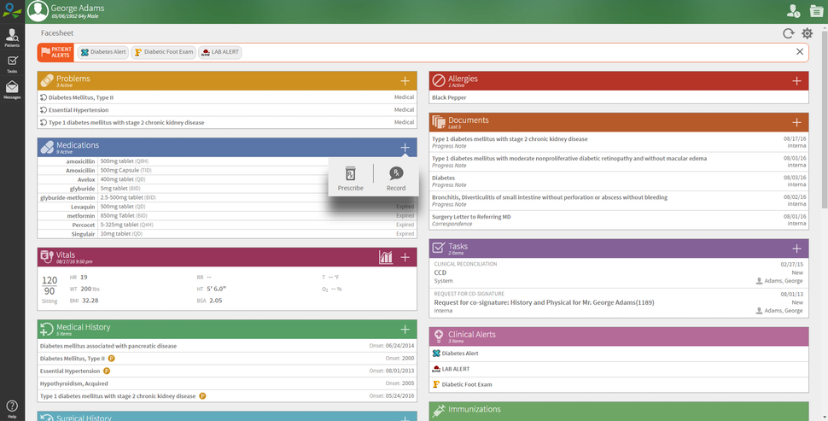Click the Diabetic Foot Exam alert tag
The image size is (828, 421).
click(163, 52)
